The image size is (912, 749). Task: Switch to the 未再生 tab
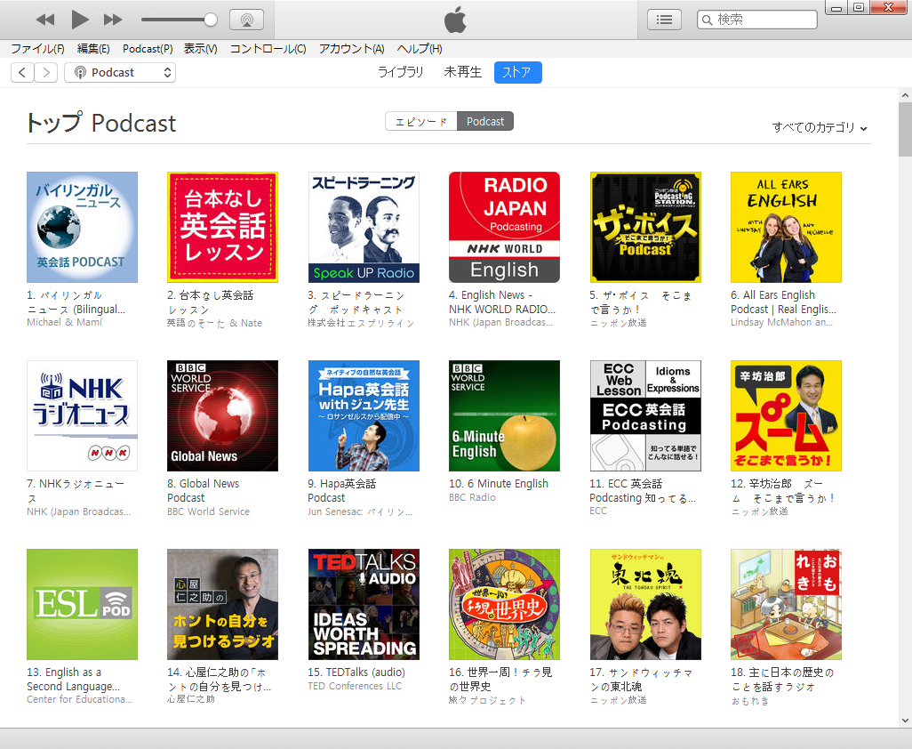click(463, 72)
